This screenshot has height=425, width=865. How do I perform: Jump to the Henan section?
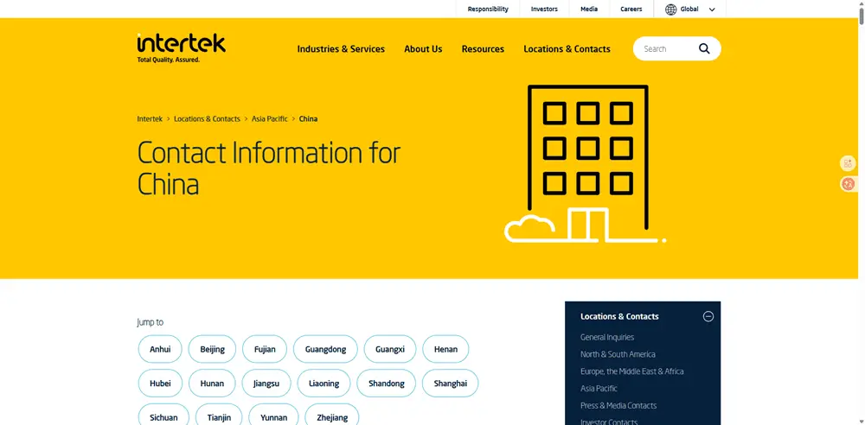point(445,349)
